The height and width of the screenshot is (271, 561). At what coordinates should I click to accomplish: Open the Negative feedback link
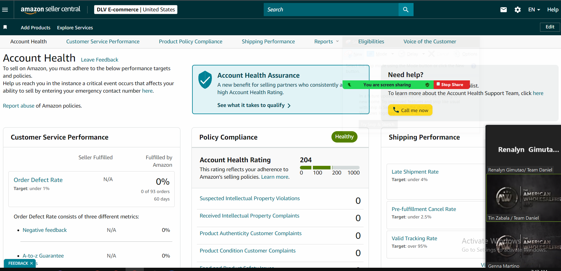click(x=45, y=230)
